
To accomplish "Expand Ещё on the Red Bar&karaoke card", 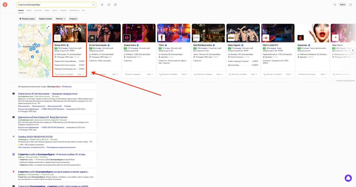I will click(x=220, y=74).
